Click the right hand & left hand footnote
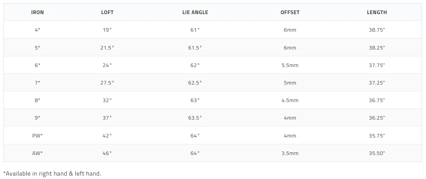 click(x=52, y=174)
